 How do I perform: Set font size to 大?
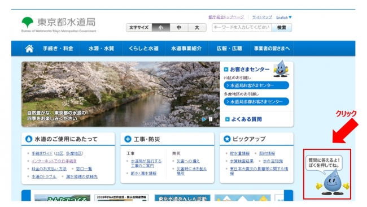click(197, 27)
